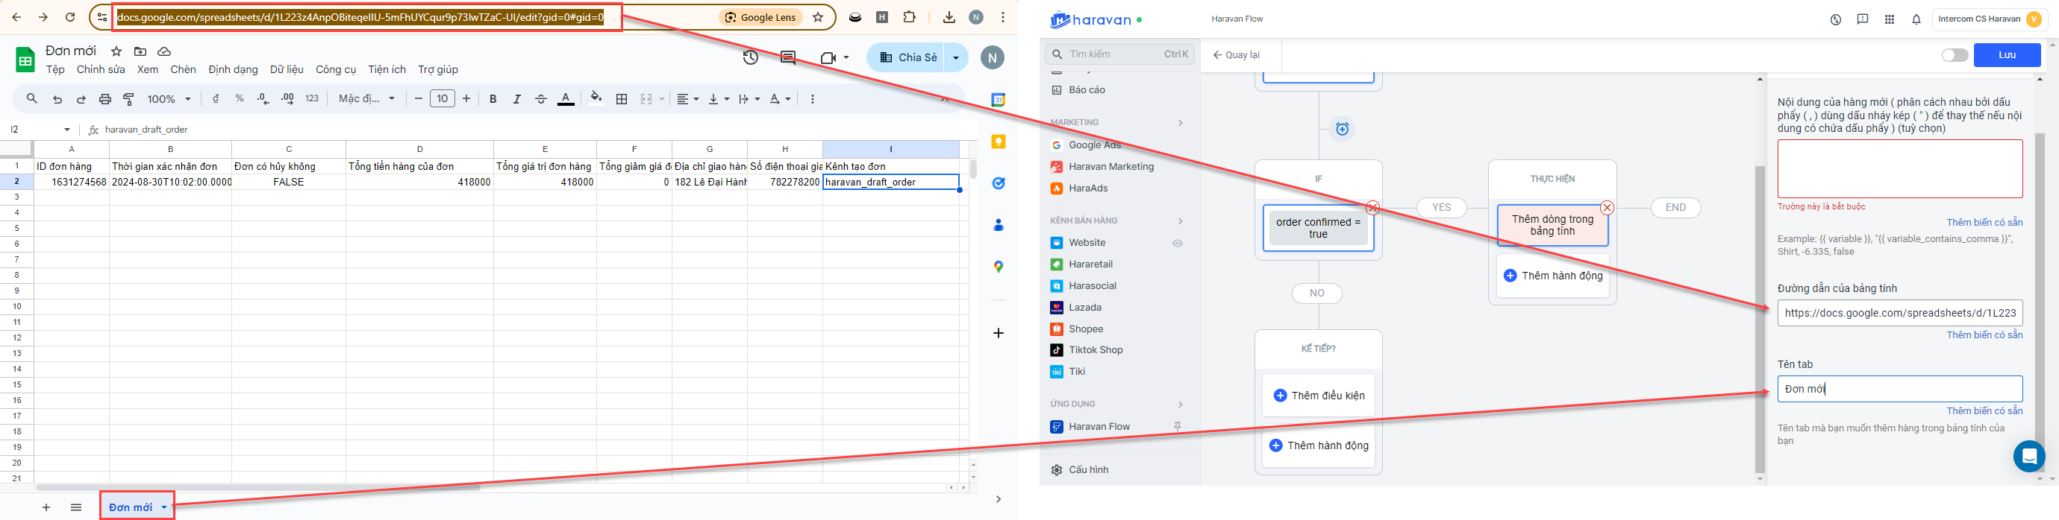Apply bold formatting in Sheets
This screenshot has width=2059, height=520.
pos(493,99)
